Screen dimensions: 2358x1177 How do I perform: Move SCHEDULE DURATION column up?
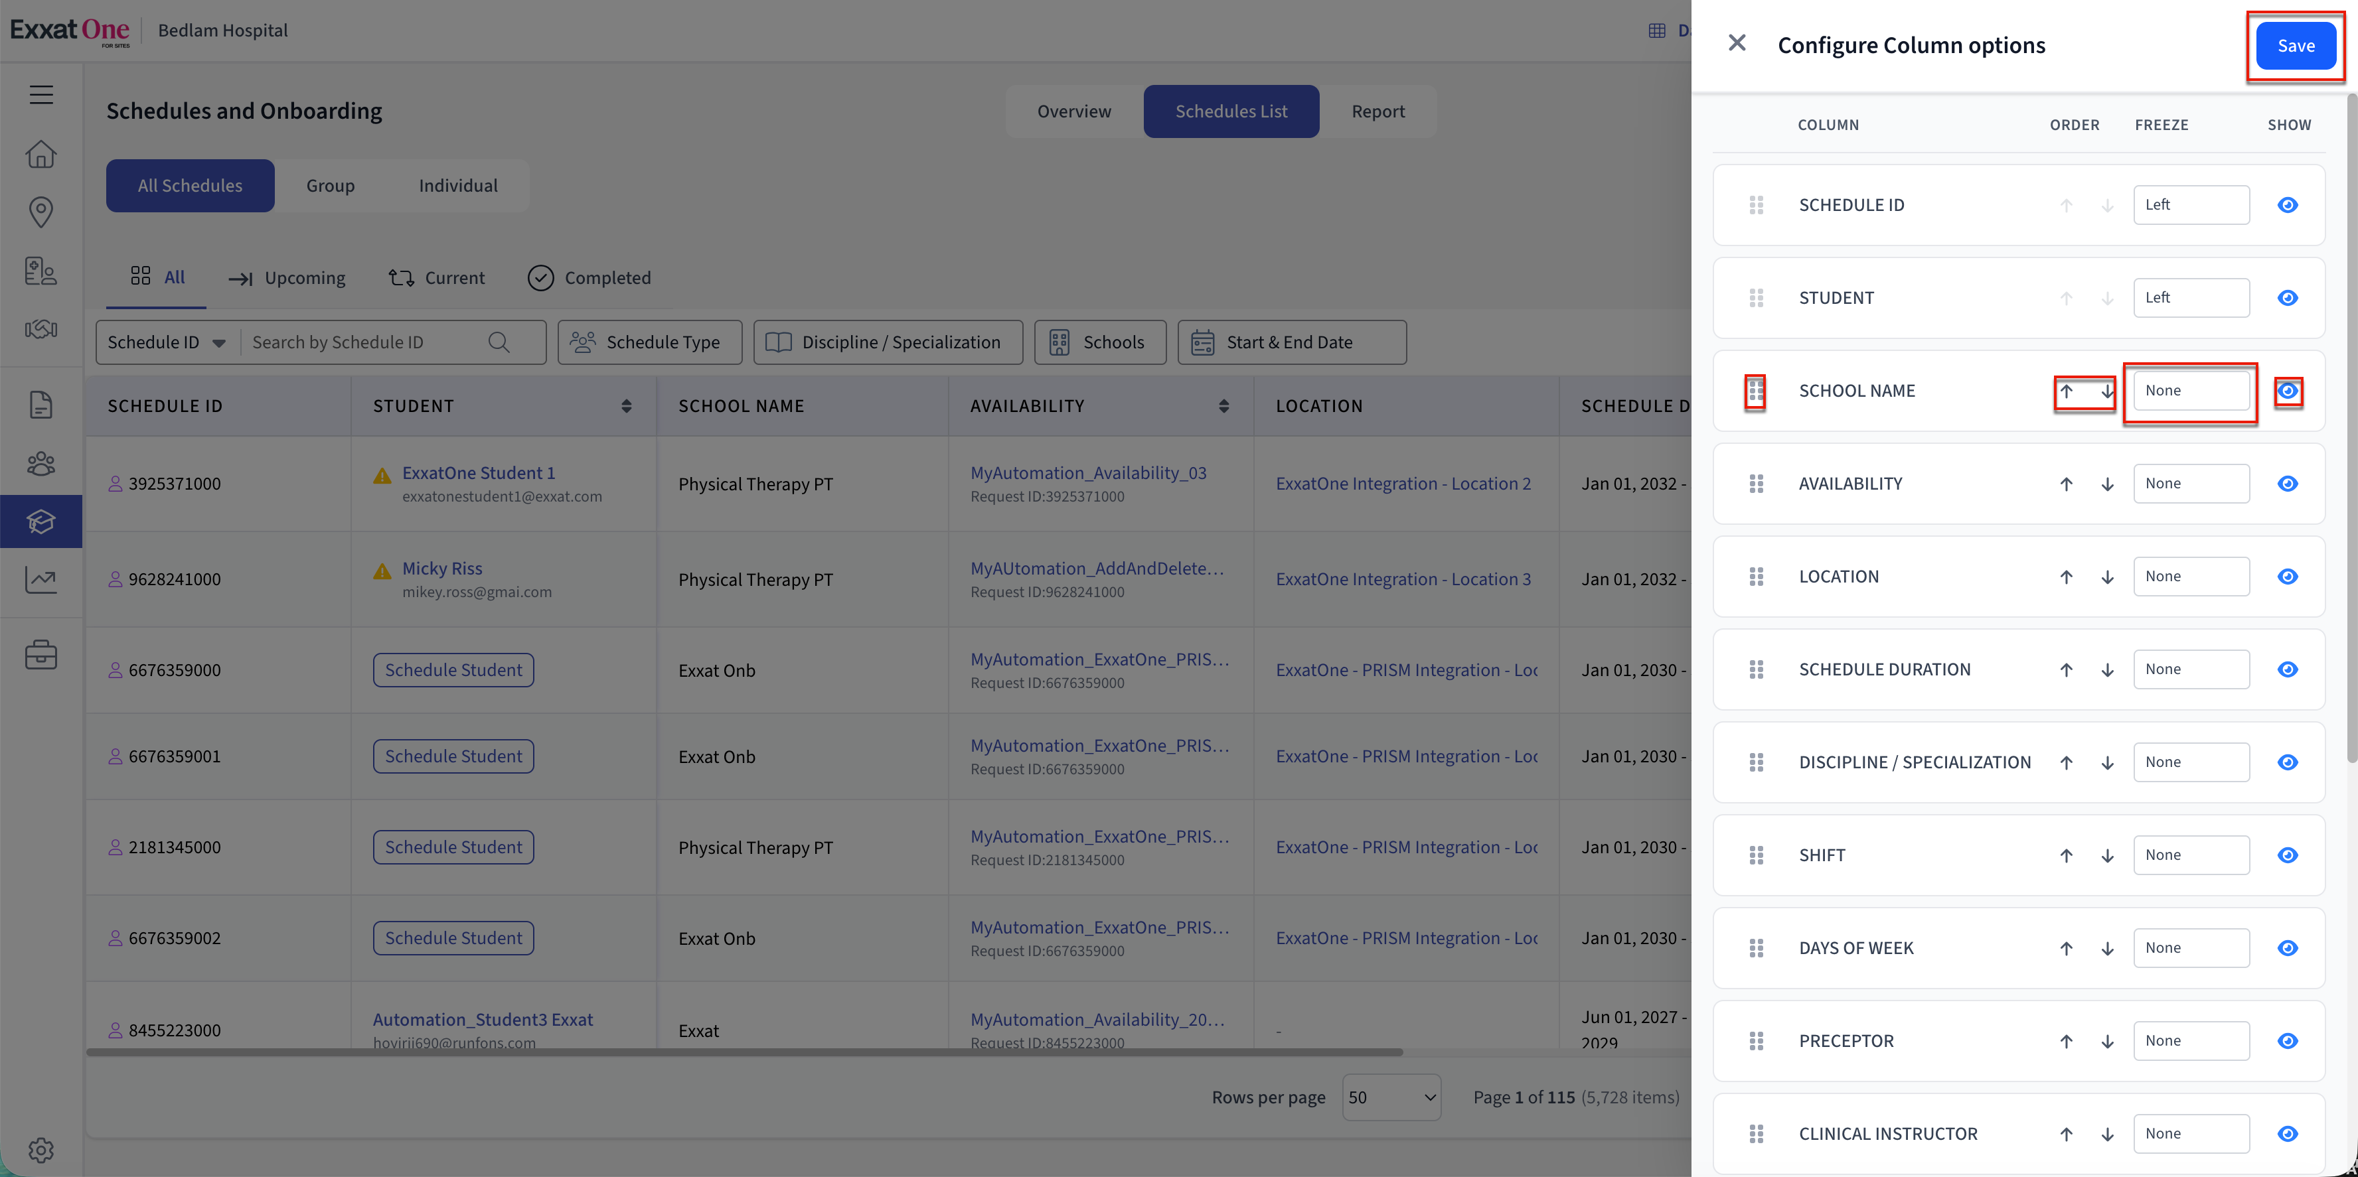coord(2066,669)
